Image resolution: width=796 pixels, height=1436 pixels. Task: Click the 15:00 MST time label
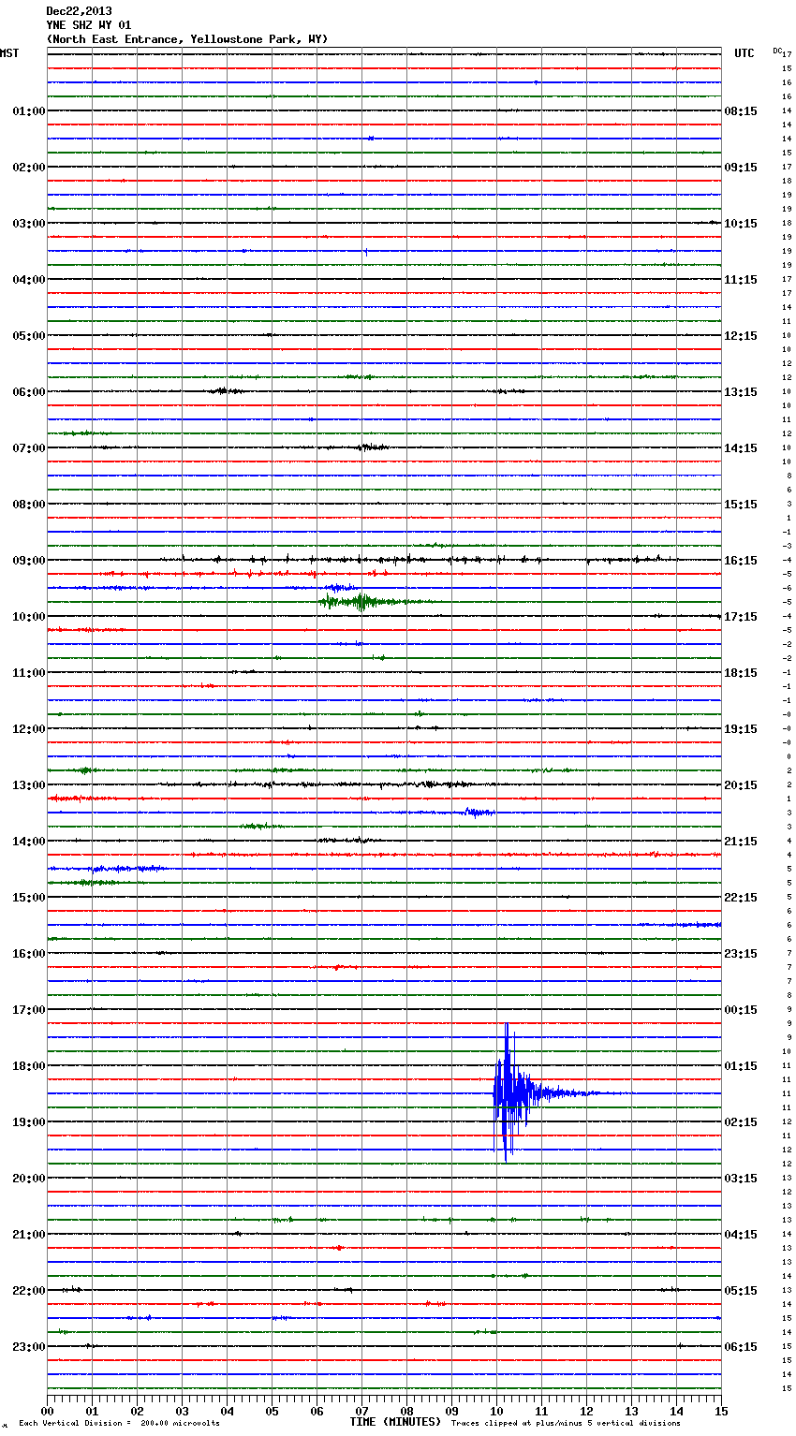click(28, 898)
